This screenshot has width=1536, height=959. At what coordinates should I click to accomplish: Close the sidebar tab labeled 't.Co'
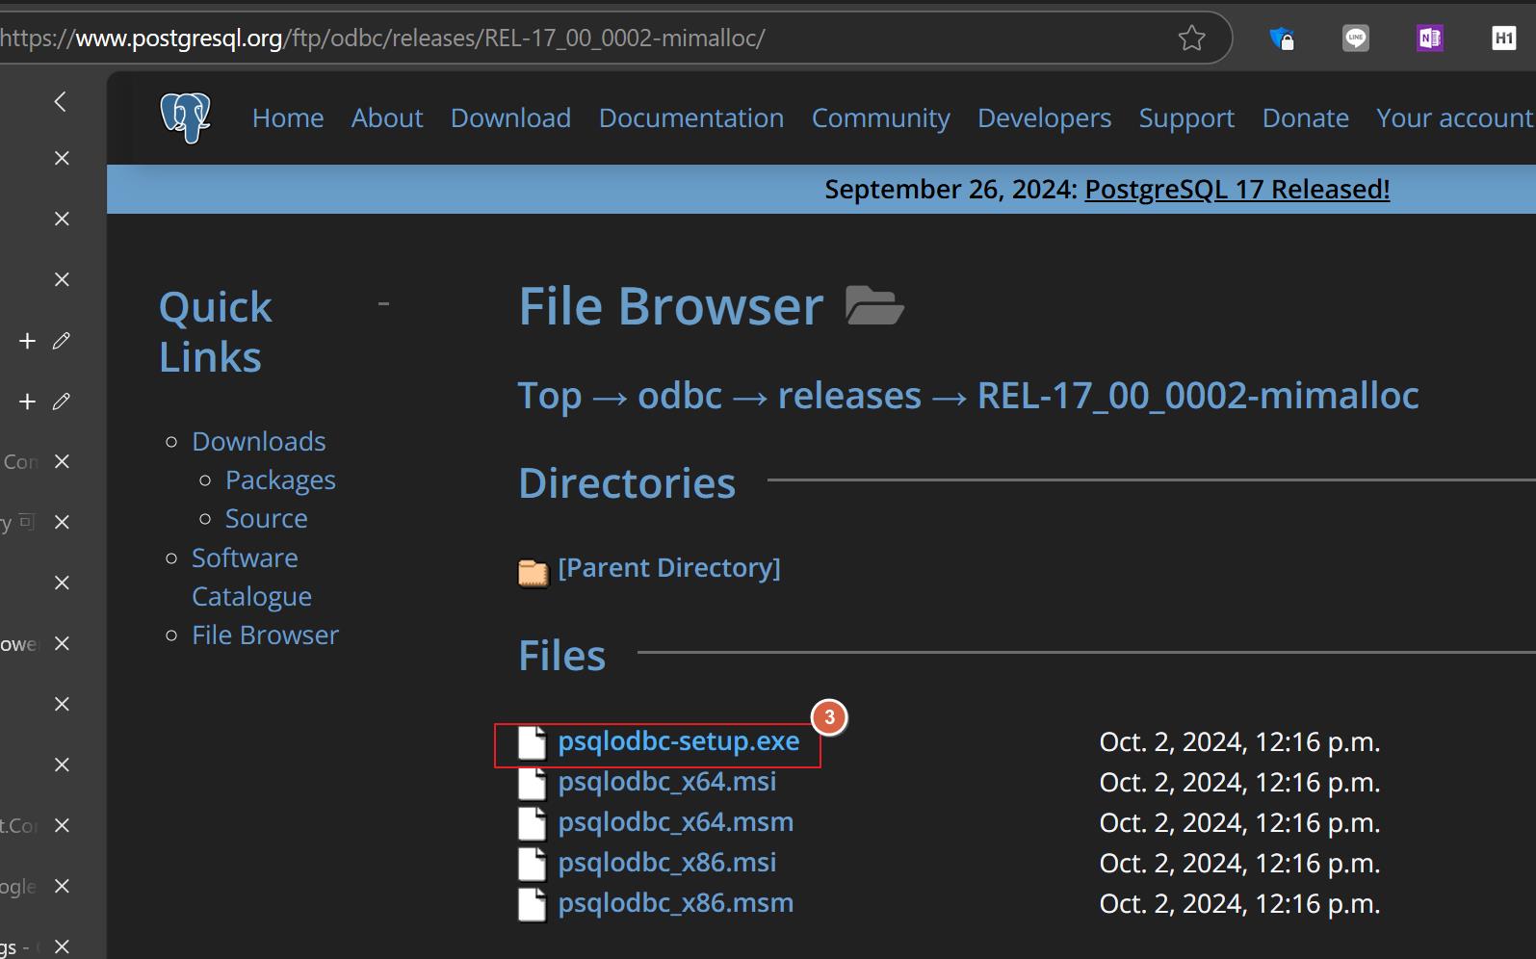(x=62, y=825)
